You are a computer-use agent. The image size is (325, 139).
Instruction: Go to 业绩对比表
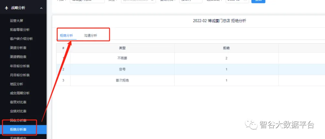pos(18,111)
